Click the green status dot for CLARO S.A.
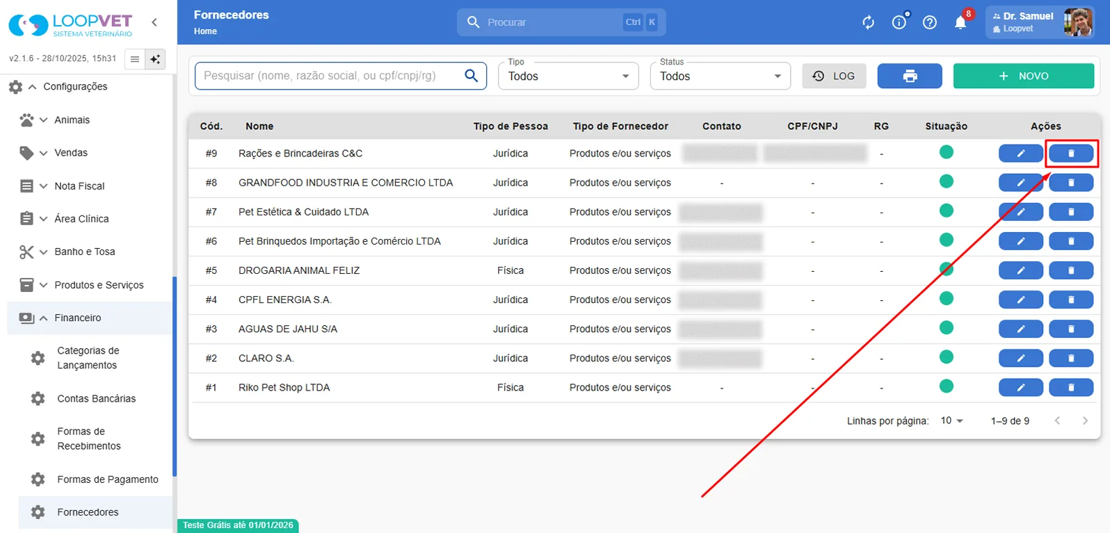The image size is (1110, 533). coord(946,357)
